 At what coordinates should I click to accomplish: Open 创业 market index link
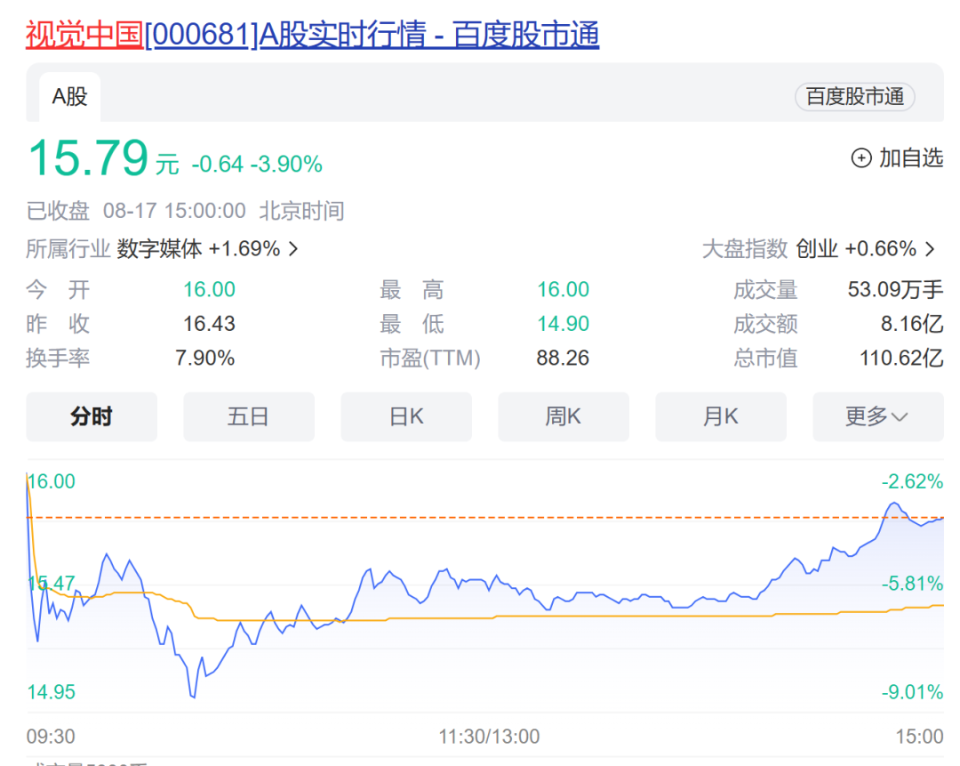pyautogui.click(x=817, y=249)
